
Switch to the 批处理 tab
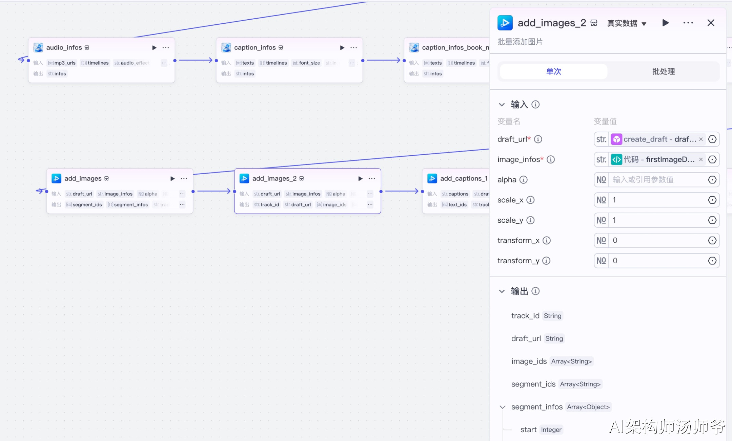[x=663, y=71]
